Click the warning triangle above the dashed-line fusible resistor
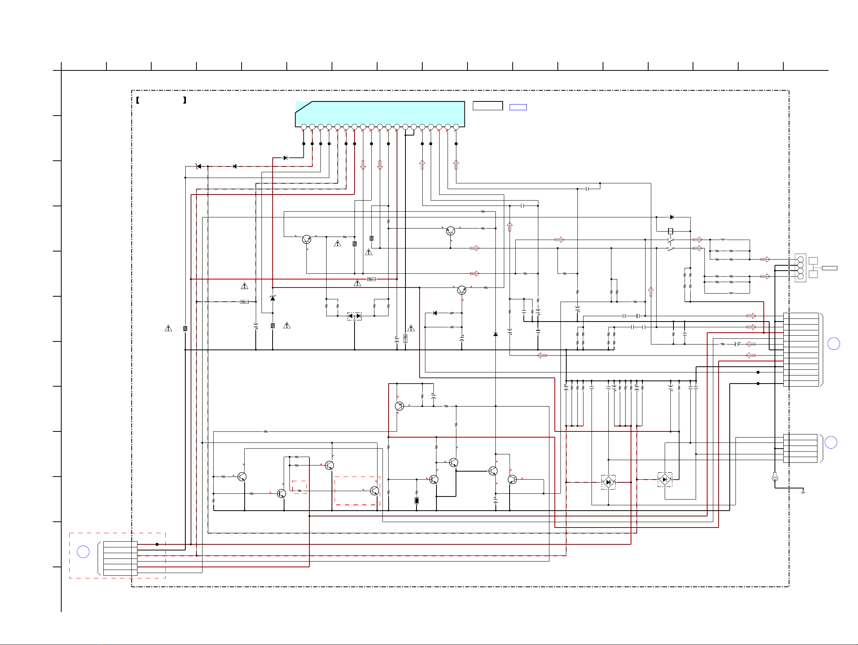 [244, 286]
